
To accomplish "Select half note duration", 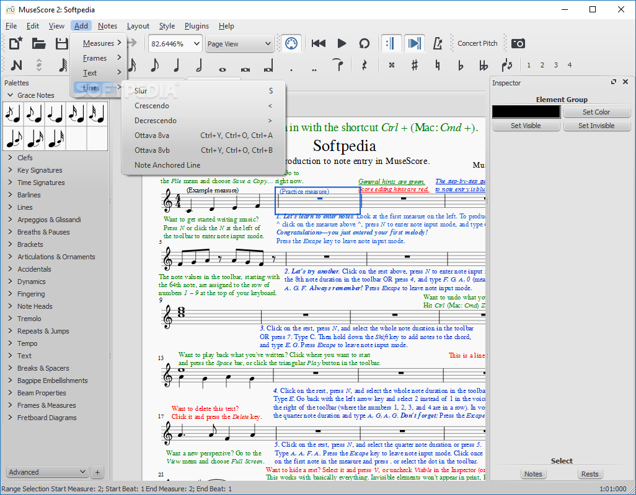I will point(199,65).
